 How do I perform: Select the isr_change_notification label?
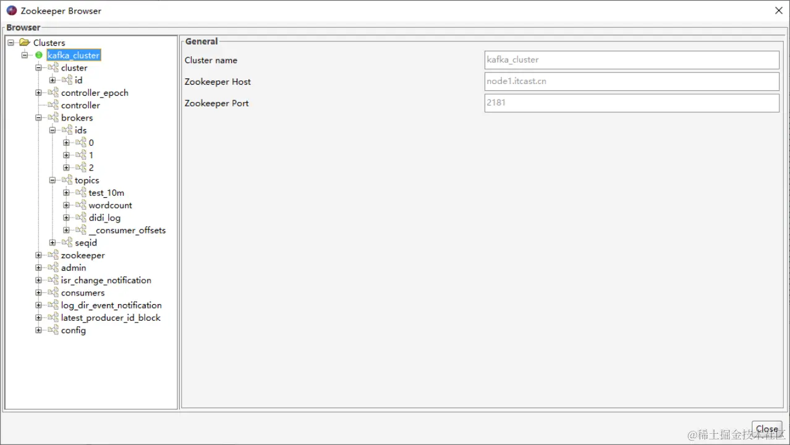[x=106, y=280]
